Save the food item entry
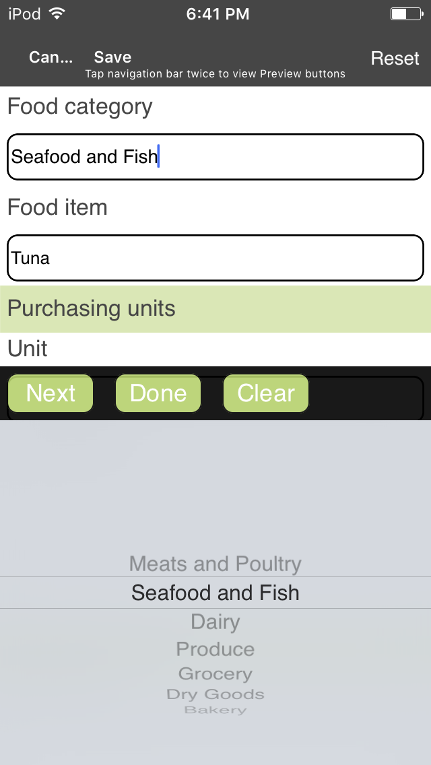The width and height of the screenshot is (431, 765). (x=112, y=57)
